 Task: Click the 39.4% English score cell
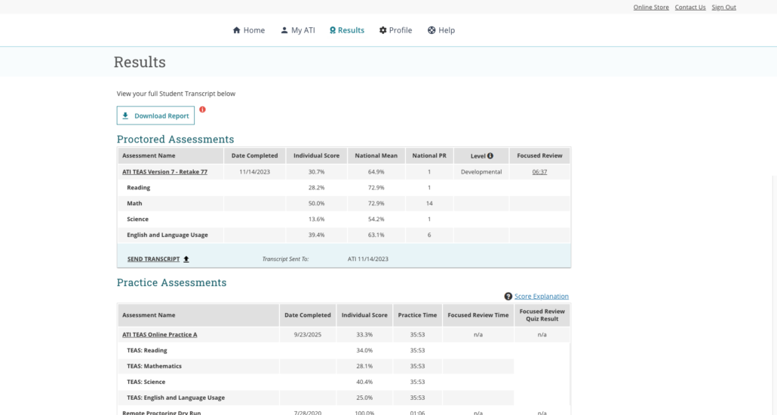pos(317,235)
